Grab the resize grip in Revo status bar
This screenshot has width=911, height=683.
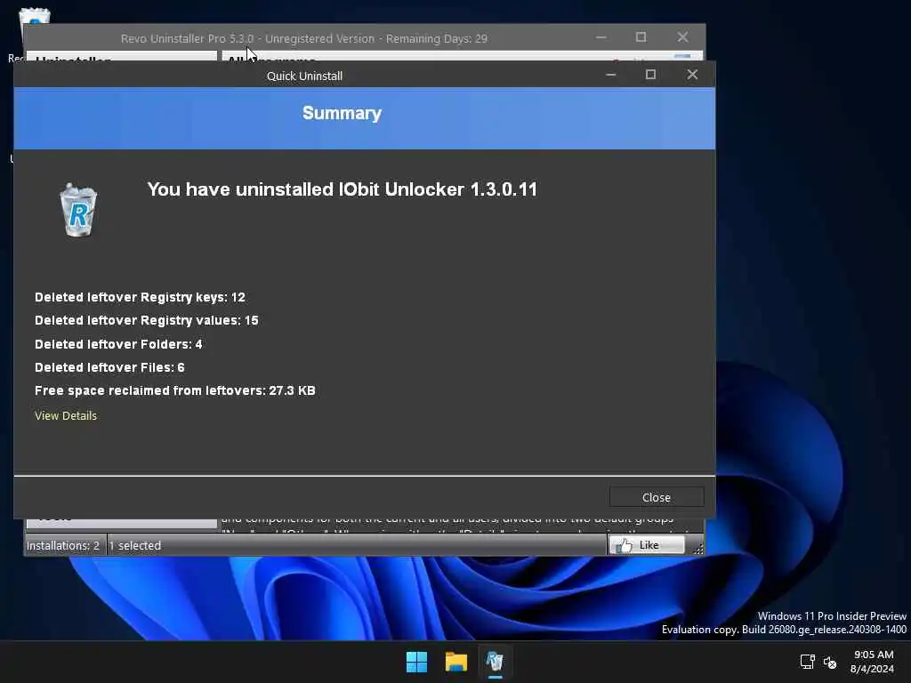pyautogui.click(x=698, y=549)
